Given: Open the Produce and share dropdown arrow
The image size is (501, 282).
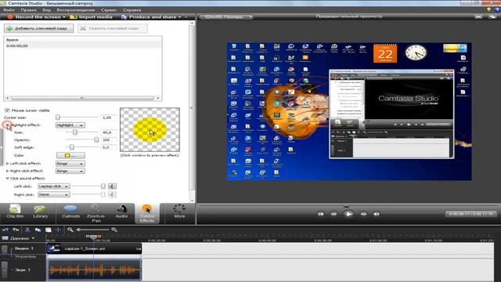Looking at the screenshot, I should (x=179, y=17).
